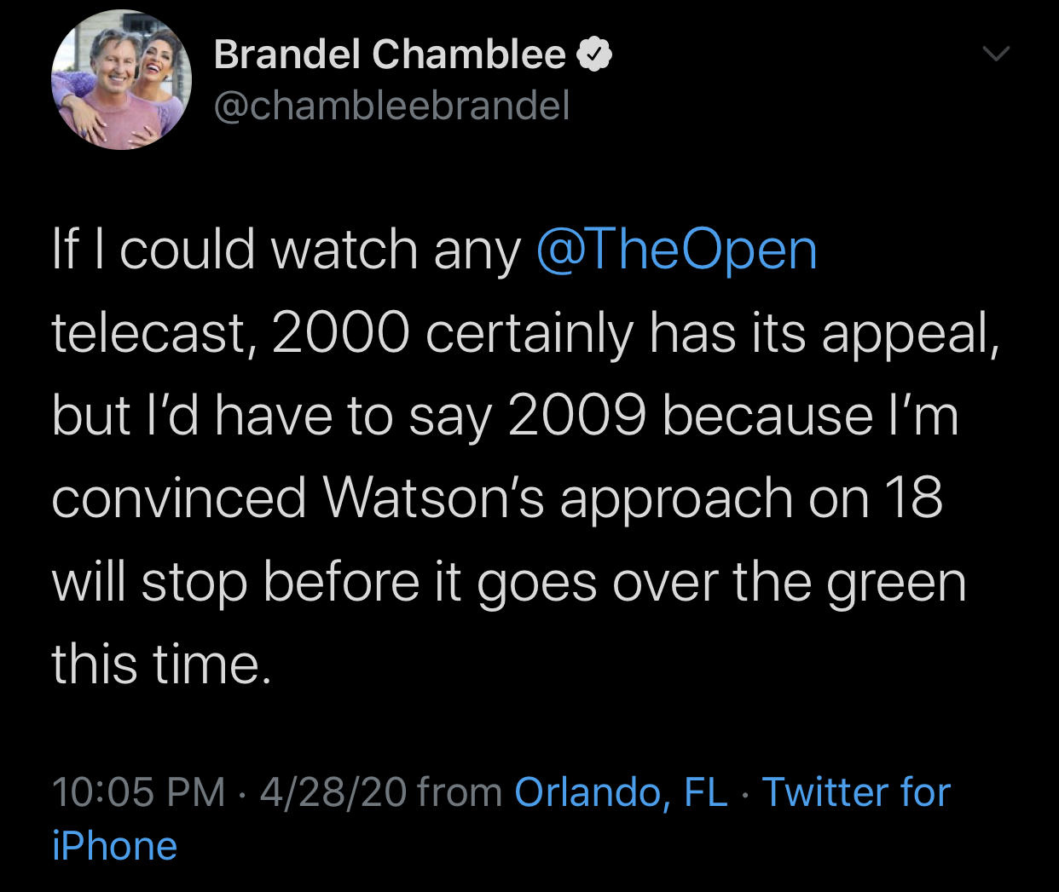Open the Orlando, FL location link

point(621,791)
